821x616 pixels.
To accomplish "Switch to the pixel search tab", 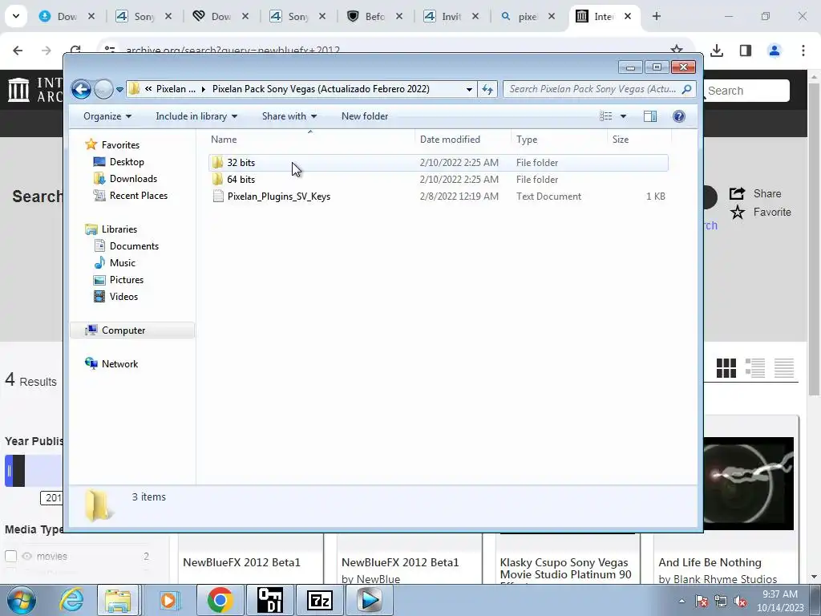I will coord(528,16).
